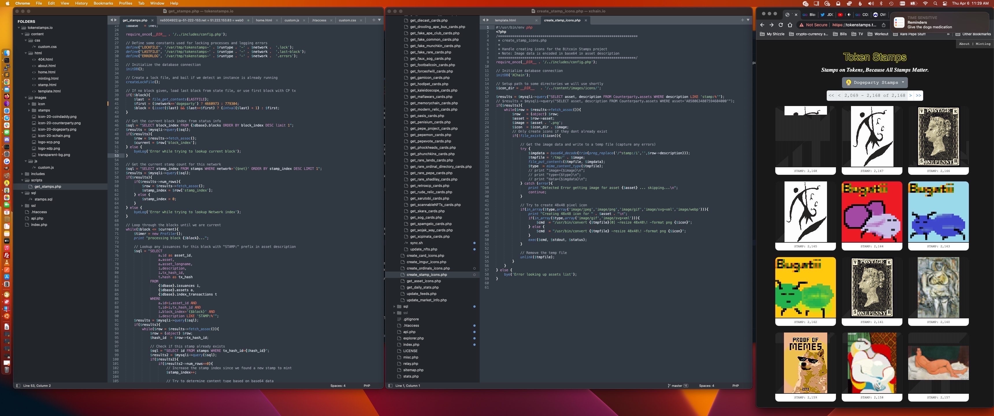Collapse the scripts folder in tokenstamps.io sidebar
This screenshot has width=994, height=416.
point(22,180)
